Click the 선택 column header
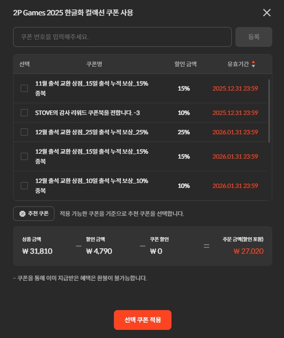 24,64
